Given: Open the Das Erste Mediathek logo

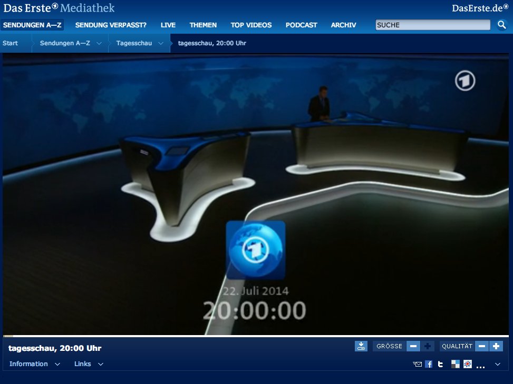Looking at the screenshot, I should pos(59,8).
